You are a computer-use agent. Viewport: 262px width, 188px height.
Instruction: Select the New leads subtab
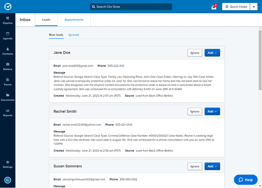(56, 35)
